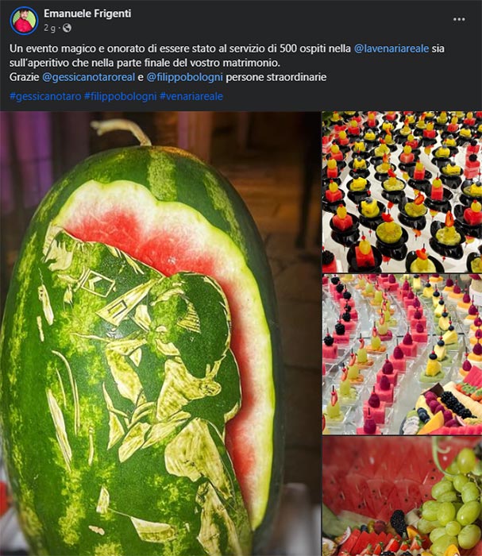This screenshot has height=556, width=482.
Task: Click the globe public audience icon
Action: [67, 28]
